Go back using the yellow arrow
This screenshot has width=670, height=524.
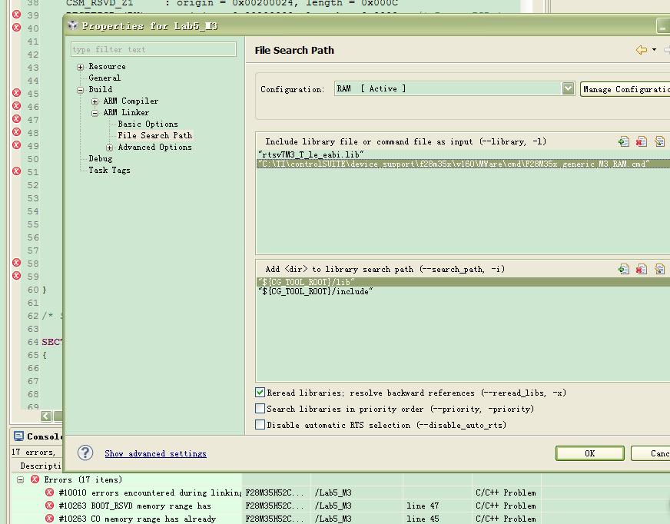pyautogui.click(x=642, y=50)
